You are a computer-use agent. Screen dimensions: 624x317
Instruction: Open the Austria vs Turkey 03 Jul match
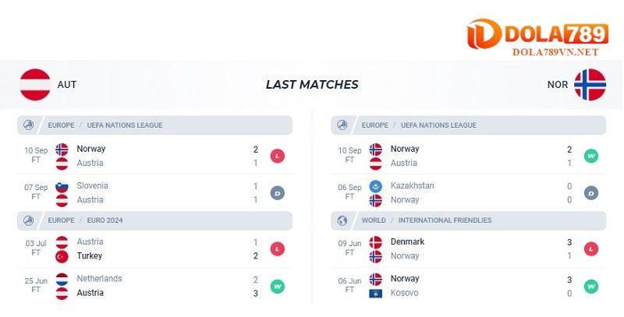pyautogui.click(x=154, y=248)
